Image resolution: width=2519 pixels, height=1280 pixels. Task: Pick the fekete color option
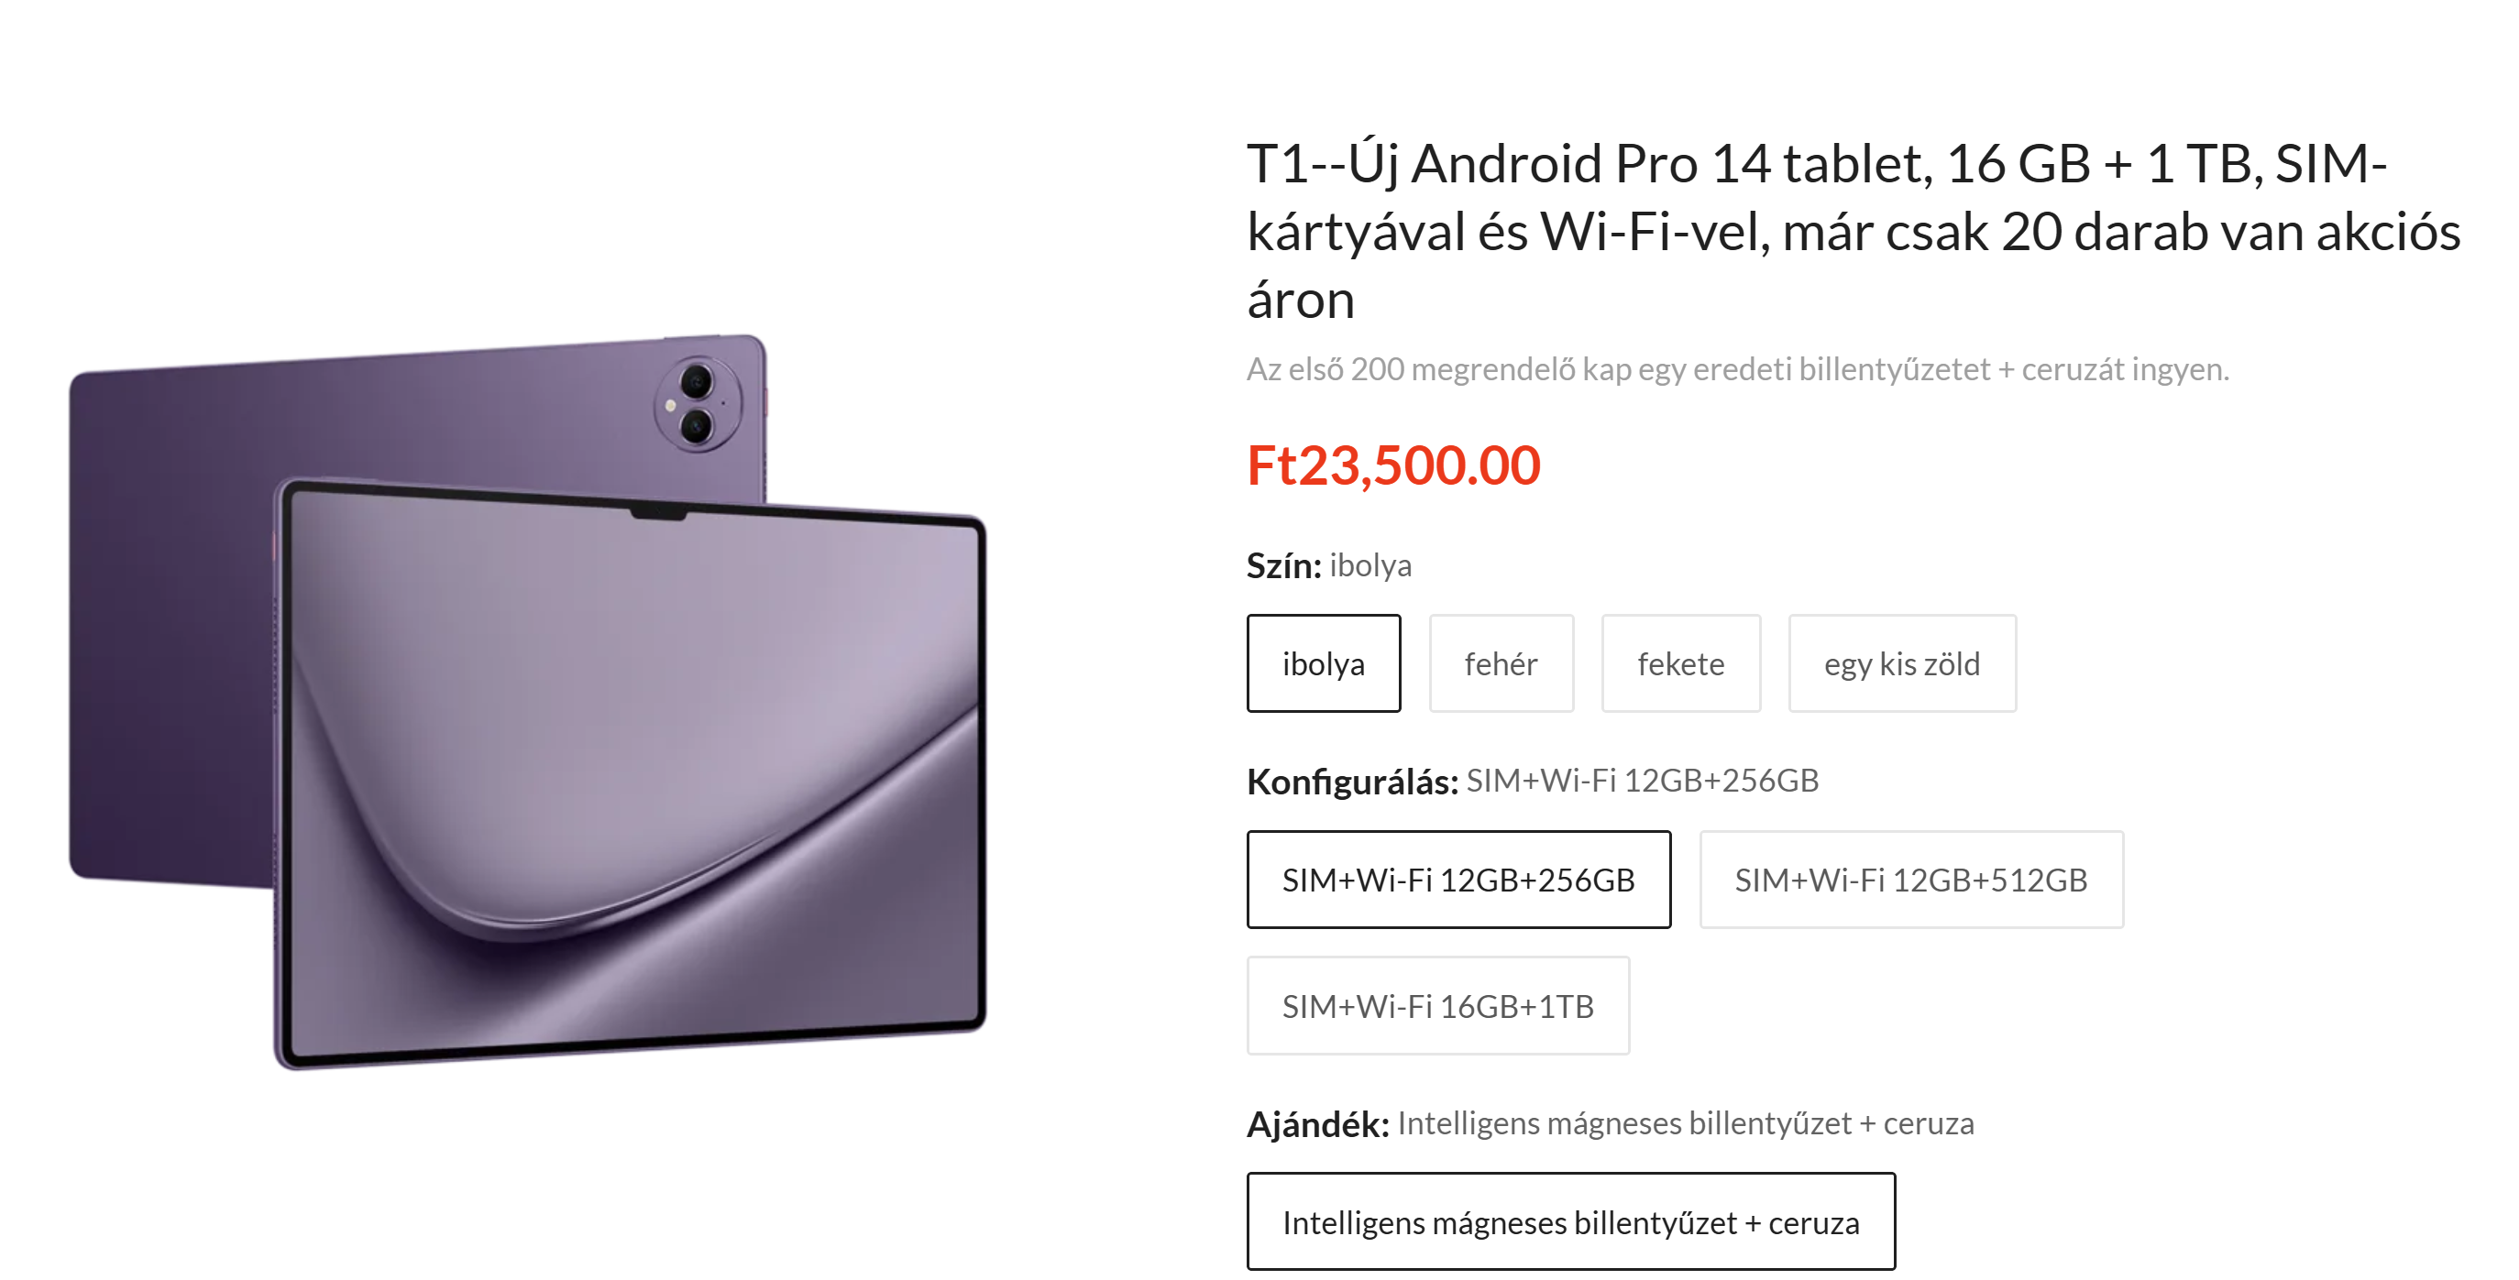(x=1681, y=663)
